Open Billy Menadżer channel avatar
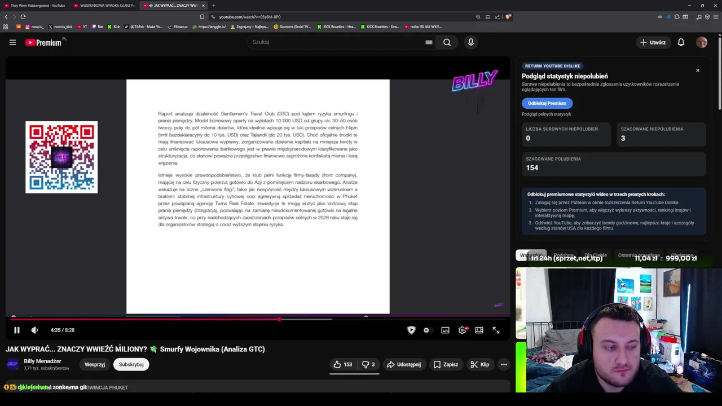 point(12,364)
